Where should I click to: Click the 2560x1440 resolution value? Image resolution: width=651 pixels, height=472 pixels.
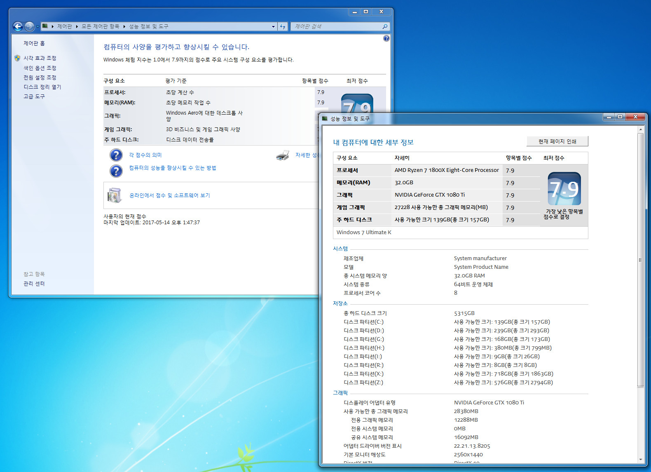pyautogui.click(x=468, y=455)
